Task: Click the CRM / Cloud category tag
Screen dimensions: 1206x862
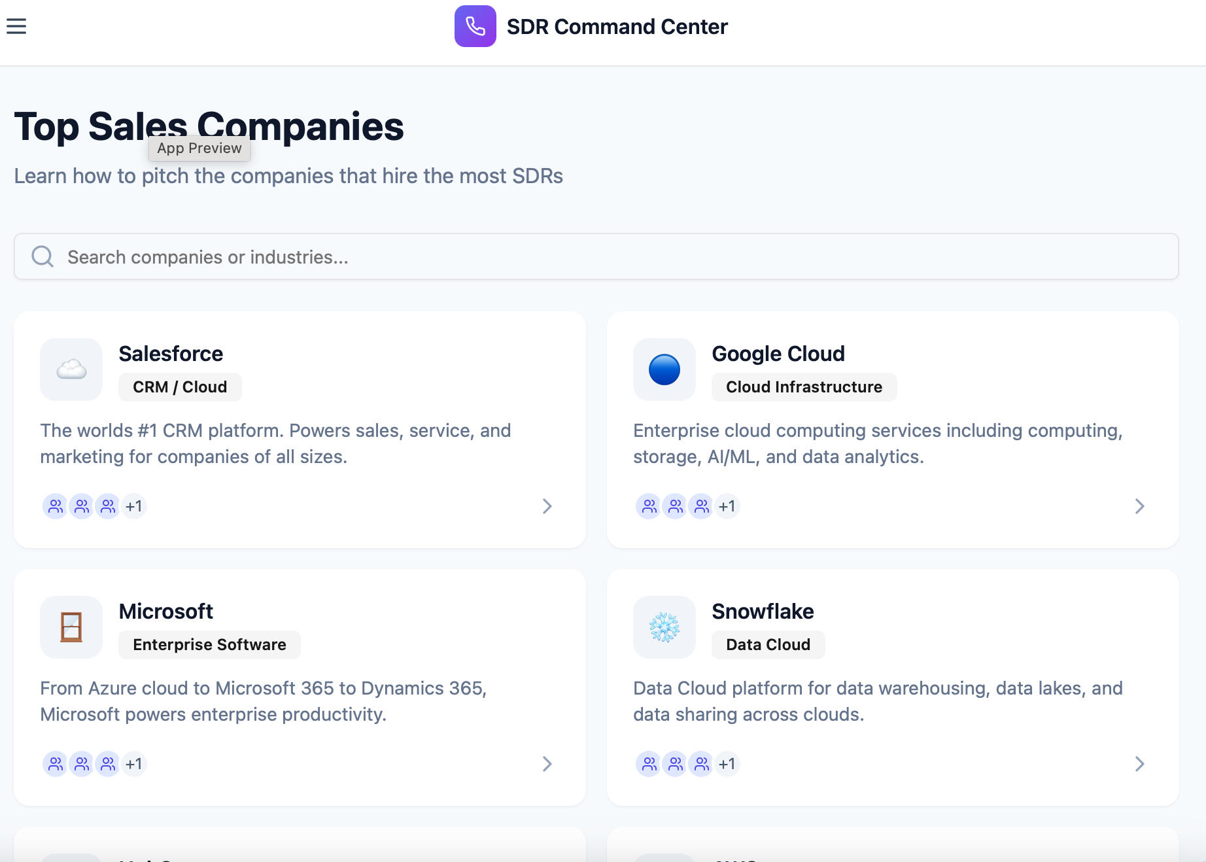Action: coord(179,387)
